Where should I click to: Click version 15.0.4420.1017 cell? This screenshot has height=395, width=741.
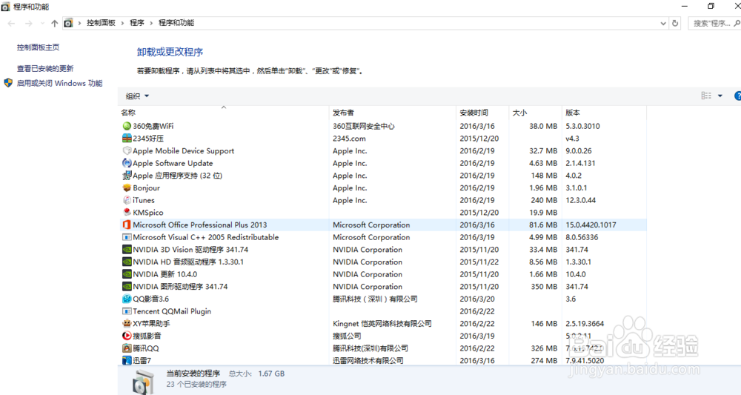point(591,225)
